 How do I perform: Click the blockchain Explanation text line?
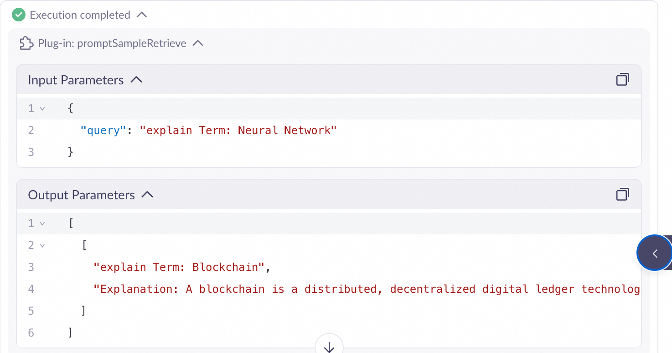point(367,289)
